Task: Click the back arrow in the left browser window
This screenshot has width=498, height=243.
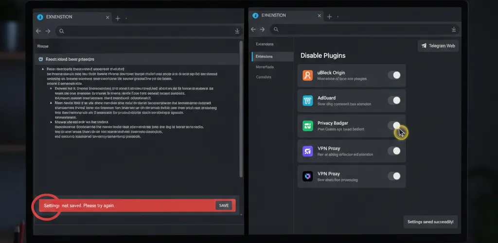Action: pyautogui.click(x=38, y=31)
